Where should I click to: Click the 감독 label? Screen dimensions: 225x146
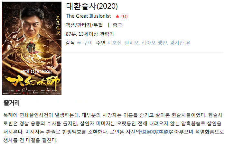click(x=70, y=43)
